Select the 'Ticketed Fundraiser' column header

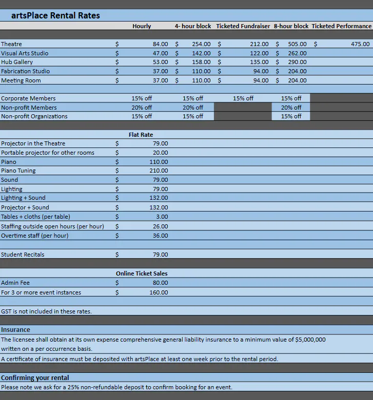coord(243,26)
